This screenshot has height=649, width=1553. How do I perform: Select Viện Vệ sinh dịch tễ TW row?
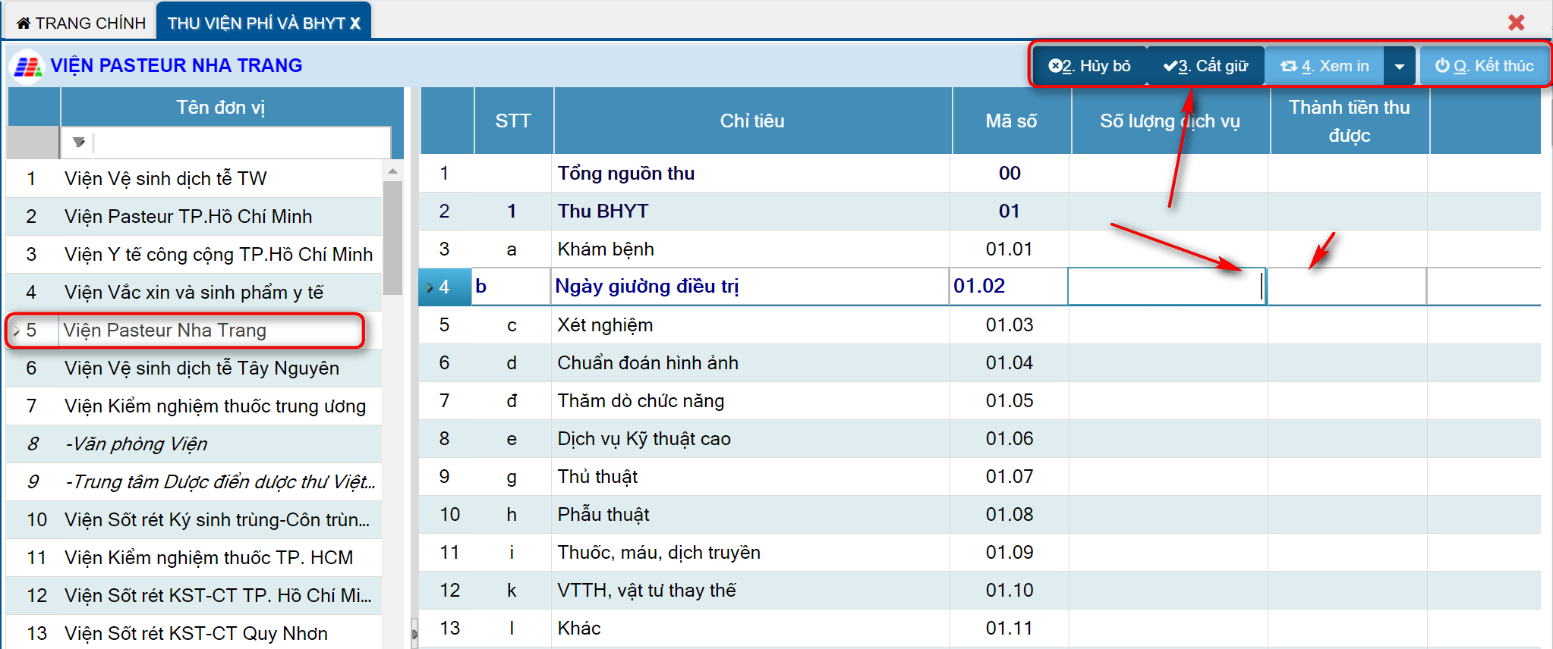click(x=165, y=179)
